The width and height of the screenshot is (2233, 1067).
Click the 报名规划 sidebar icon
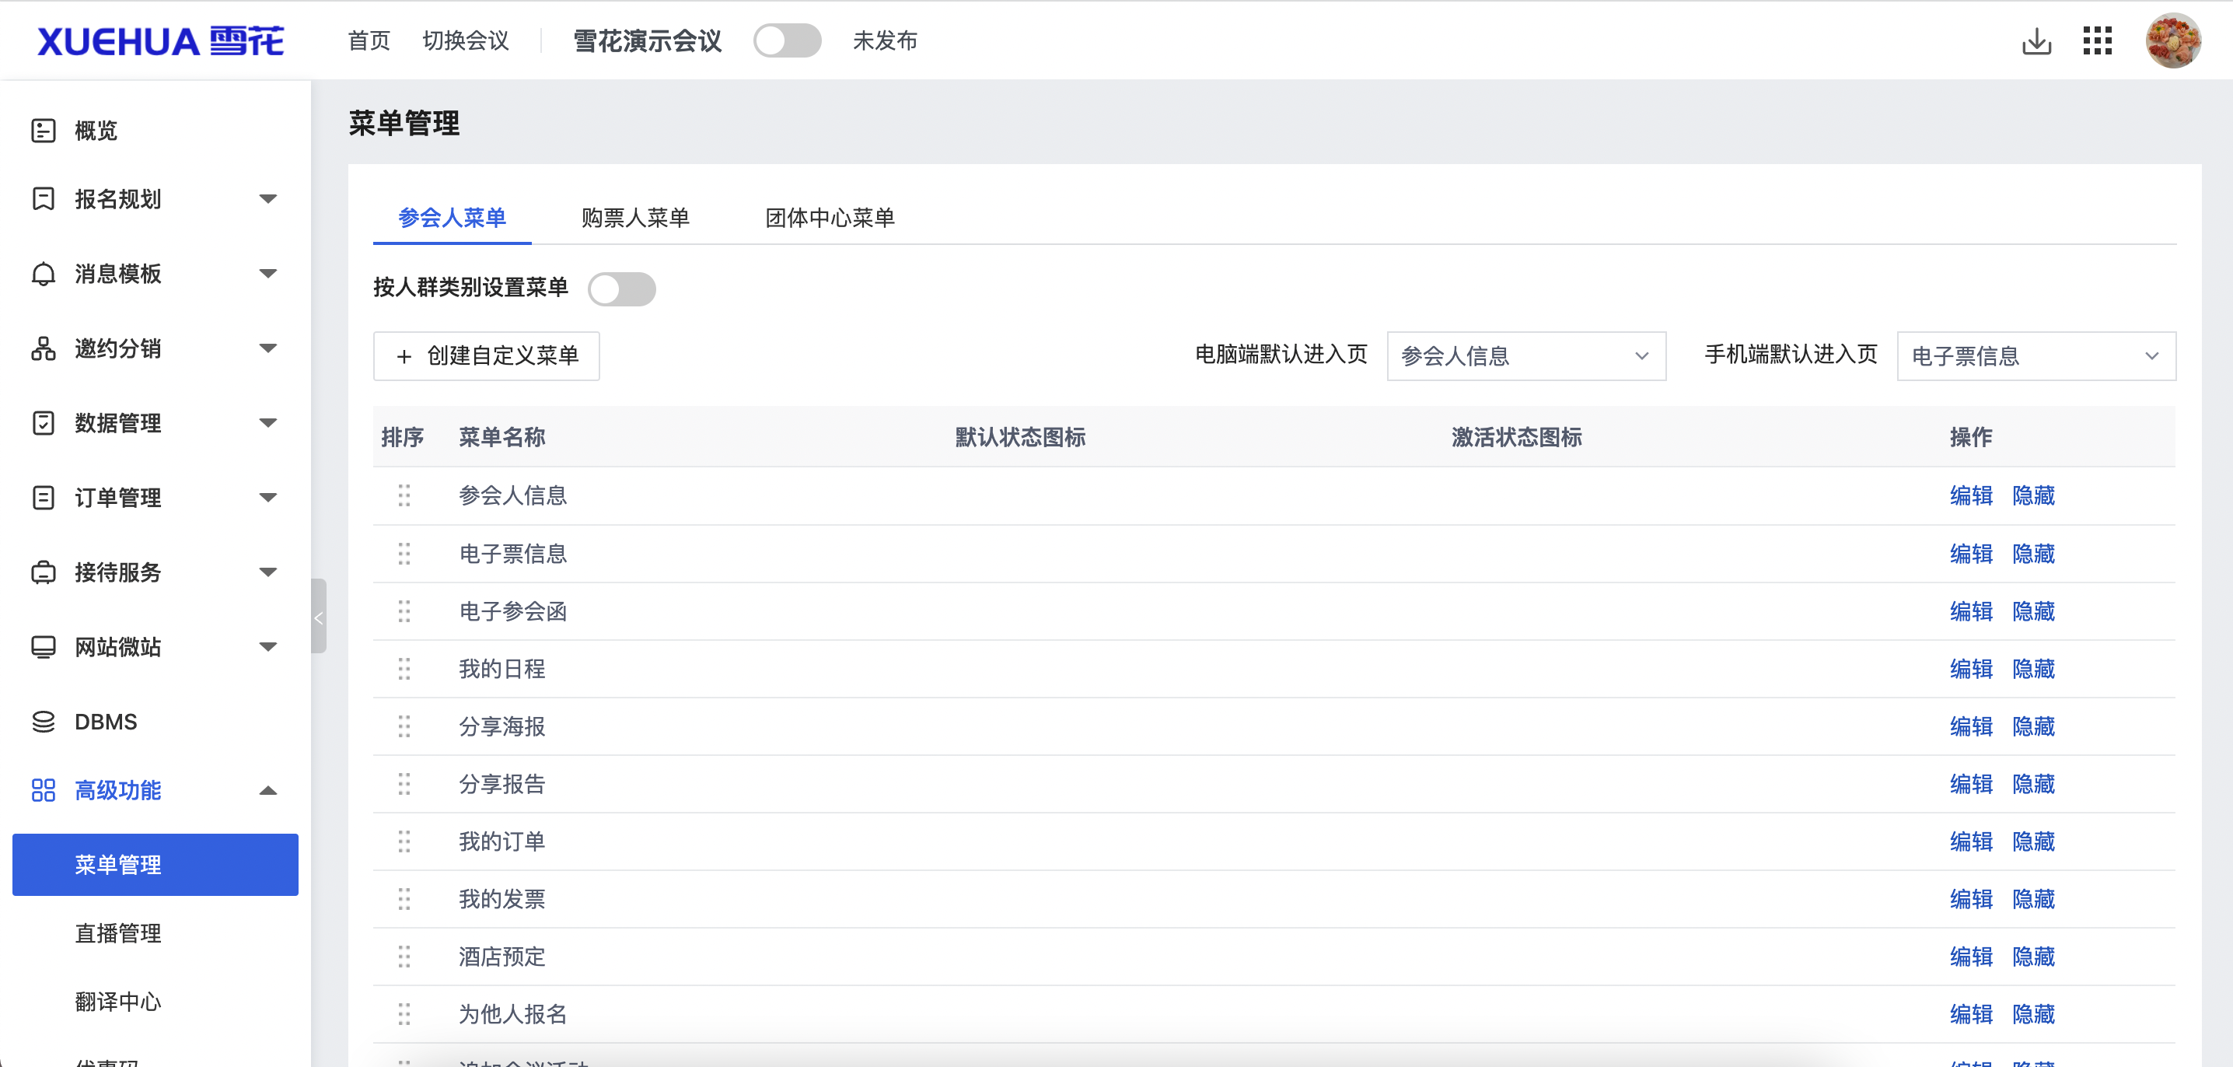(43, 198)
